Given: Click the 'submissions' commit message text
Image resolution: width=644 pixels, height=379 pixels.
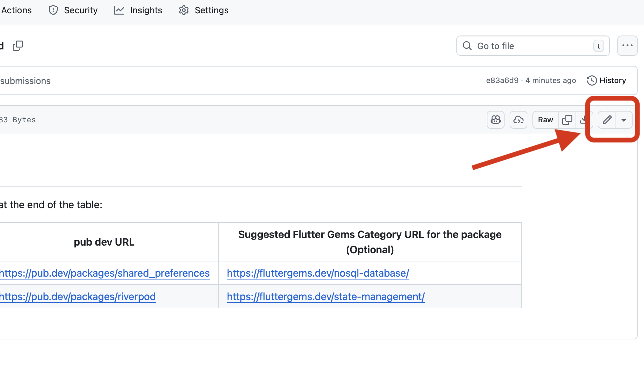Looking at the screenshot, I should [x=25, y=81].
